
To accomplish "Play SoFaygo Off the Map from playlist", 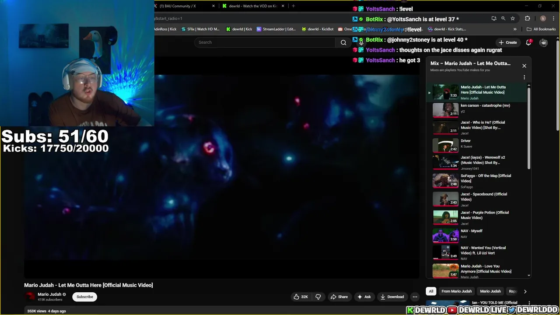I will pos(476,181).
